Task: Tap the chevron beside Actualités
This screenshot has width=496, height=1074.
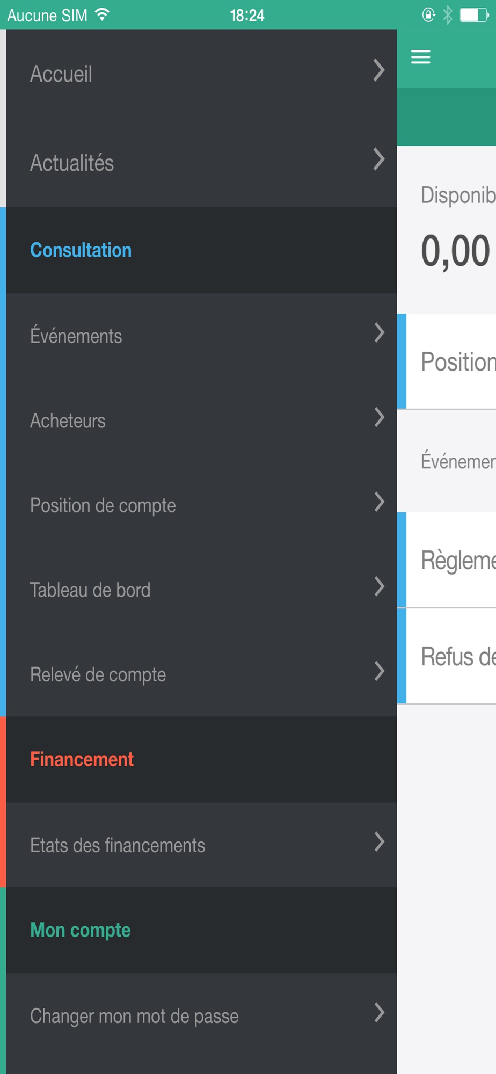Action: tap(379, 159)
